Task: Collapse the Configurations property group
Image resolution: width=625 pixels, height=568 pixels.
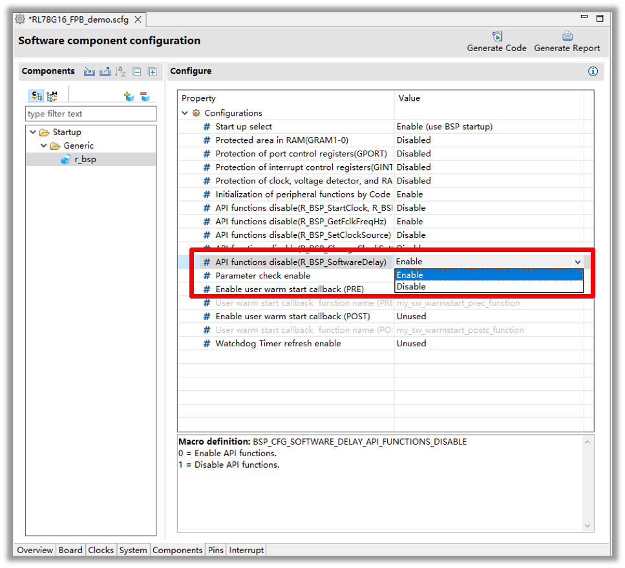Action: pos(185,113)
